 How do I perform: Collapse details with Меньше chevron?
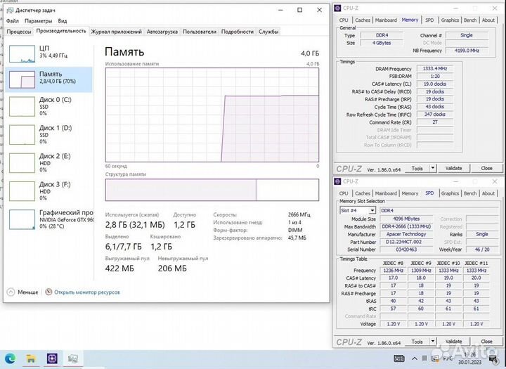(x=11, y=292)
